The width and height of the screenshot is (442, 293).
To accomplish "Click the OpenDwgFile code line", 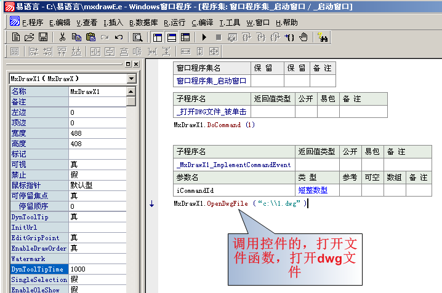I will 240,203.
